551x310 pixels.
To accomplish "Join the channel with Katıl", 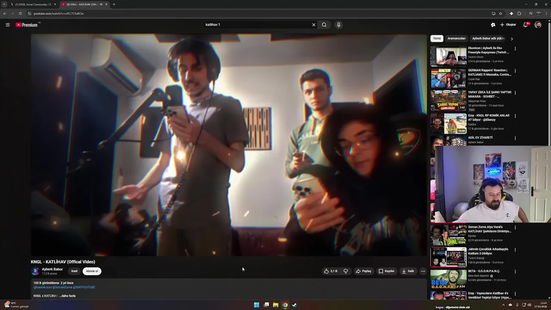I will [74, 271].
